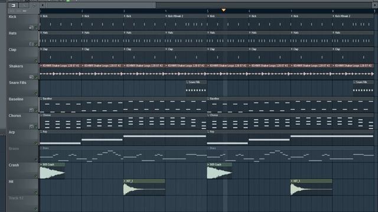Mute the Shakers track
The height and width of the screenshot is (212, 378).
click(36, 77)
